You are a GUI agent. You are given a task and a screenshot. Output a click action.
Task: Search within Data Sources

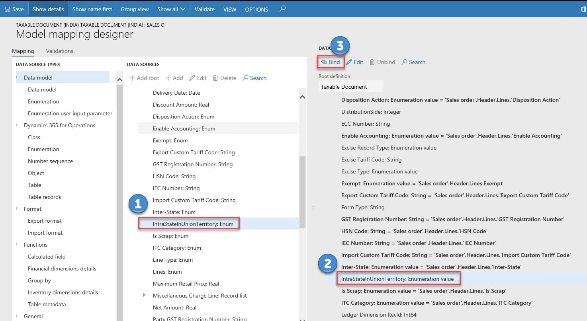(x=254, y=78)
